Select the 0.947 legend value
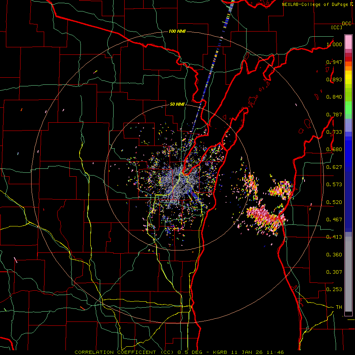The width and height of the screenshot is (355, 355). point(334,62)
